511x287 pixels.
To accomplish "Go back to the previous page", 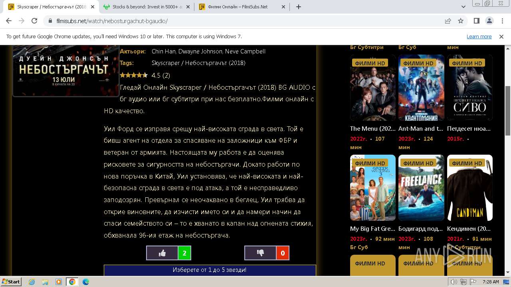I will [9, 21].
